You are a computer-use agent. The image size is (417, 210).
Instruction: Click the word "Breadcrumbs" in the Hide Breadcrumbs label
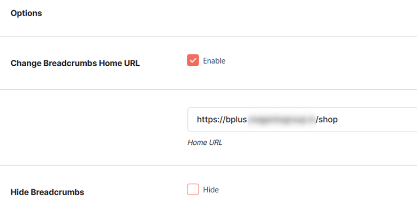coord(57,192)
